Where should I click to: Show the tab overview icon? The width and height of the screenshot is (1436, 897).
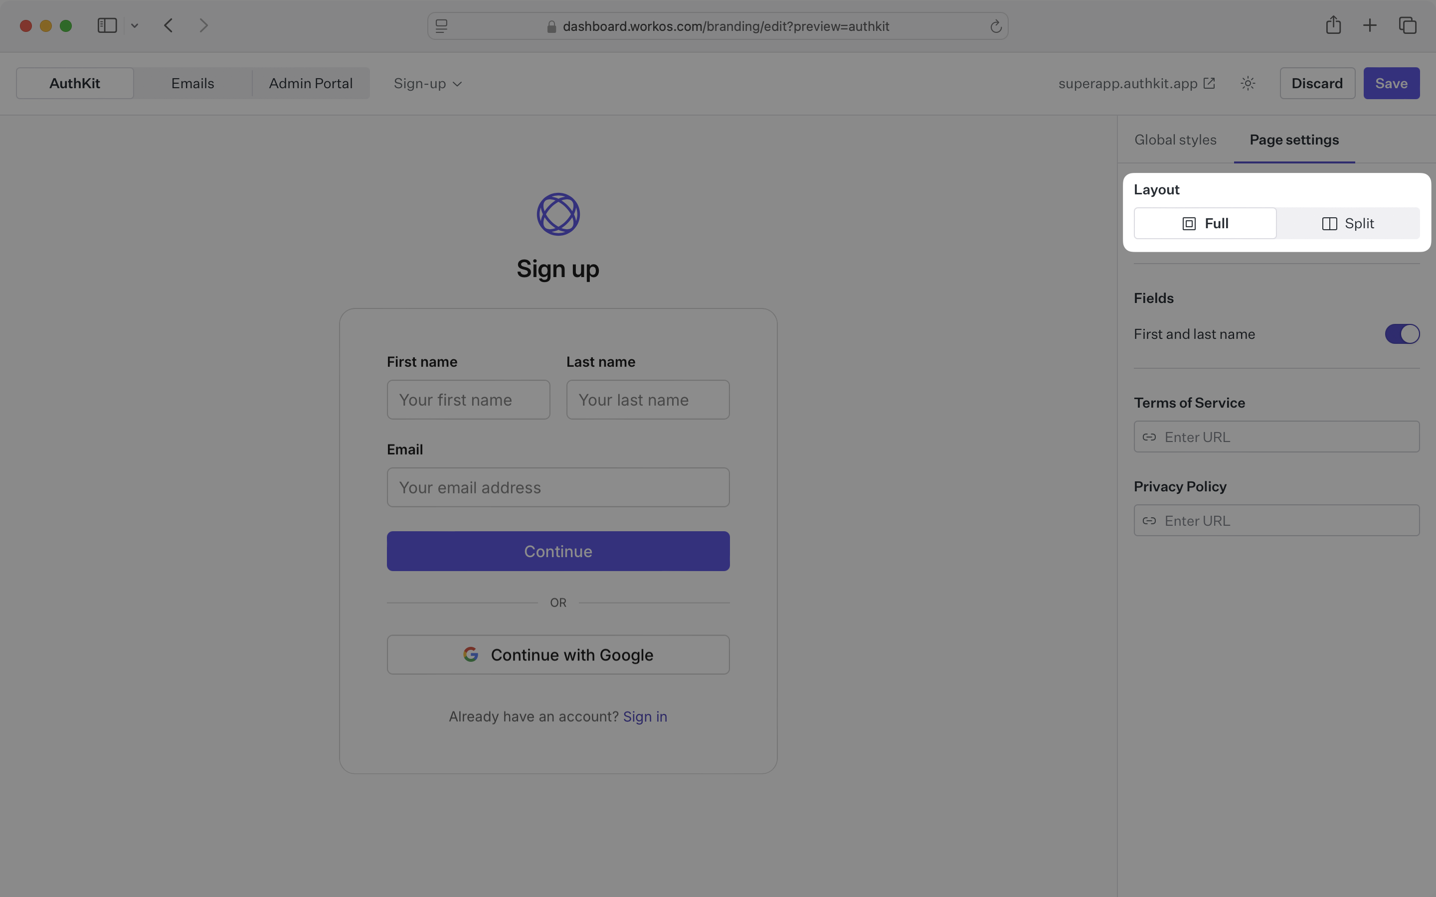[x=1408, y=25]
